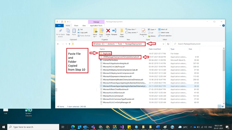Go back with the navigation arrow

click(x=58, y=44)
